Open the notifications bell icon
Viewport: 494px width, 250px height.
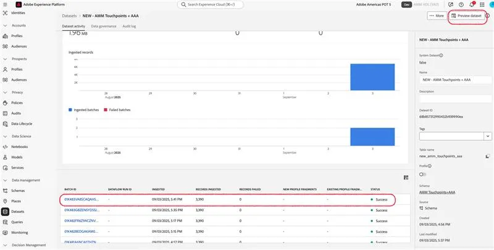pyautogui.click(x=472, y=4)
